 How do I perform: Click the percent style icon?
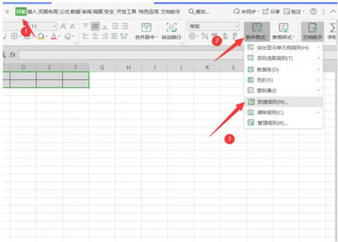click(x=205, y=36)
